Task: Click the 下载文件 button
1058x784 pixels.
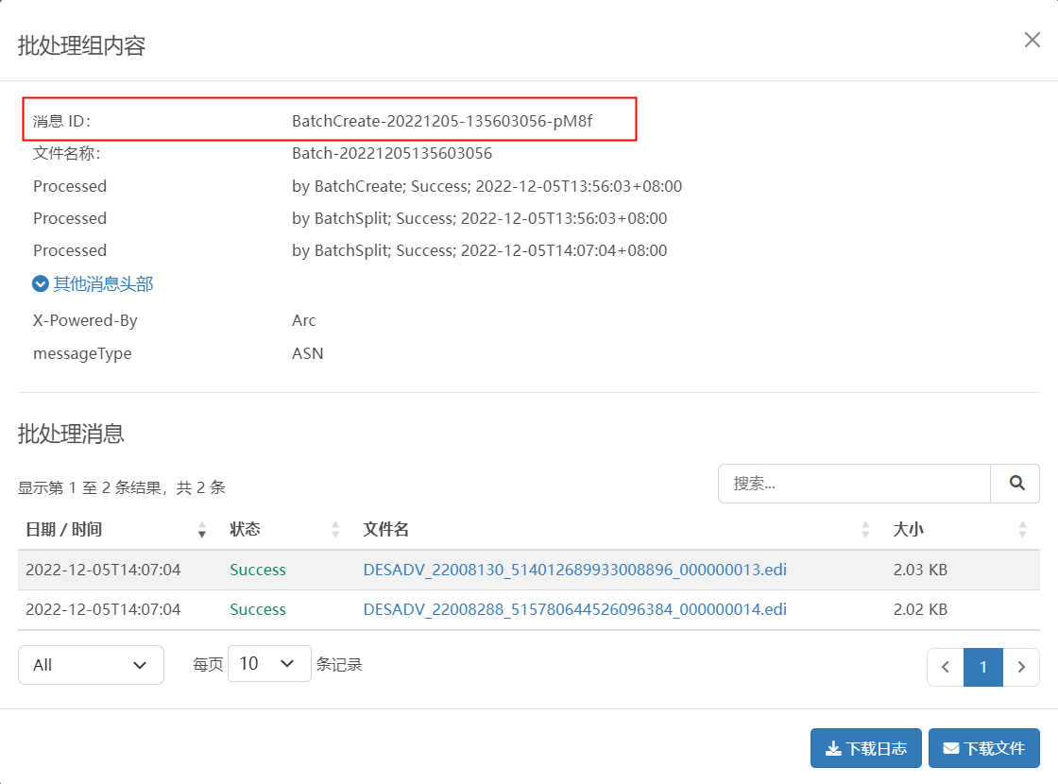Action: 983,748
